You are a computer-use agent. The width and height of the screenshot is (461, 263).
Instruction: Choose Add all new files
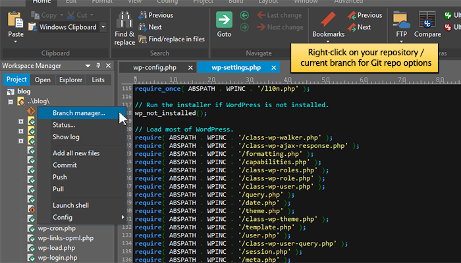[82, 153]
